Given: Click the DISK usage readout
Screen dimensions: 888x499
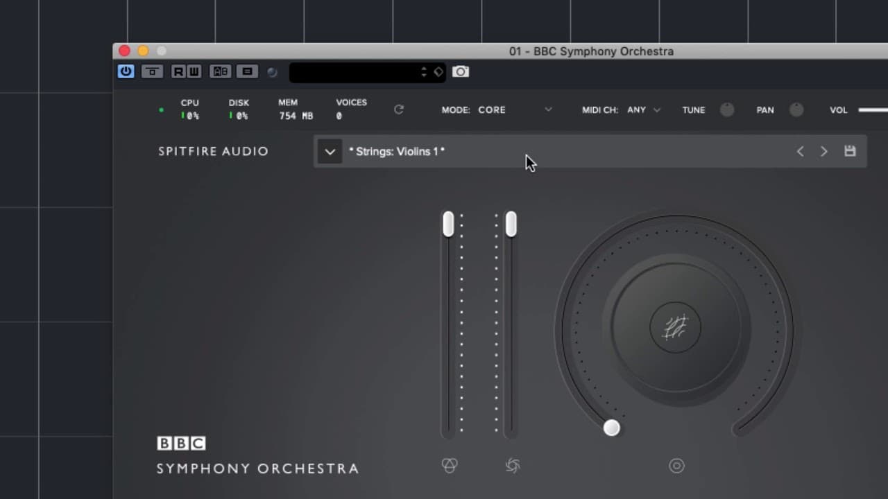Looking at the screenshot, I should click(x=239, y=110).
